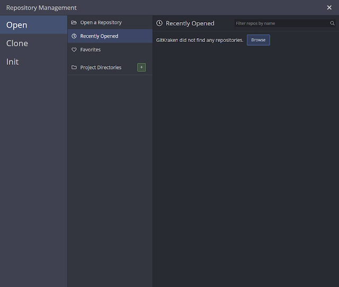Screen dimensions: 339x287
Task: Add a project directory with plus button
Action: pyautogui.click(x=141, y=67)
